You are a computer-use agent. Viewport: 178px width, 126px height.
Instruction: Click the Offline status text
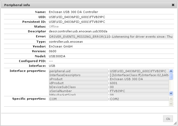[54, 27]
